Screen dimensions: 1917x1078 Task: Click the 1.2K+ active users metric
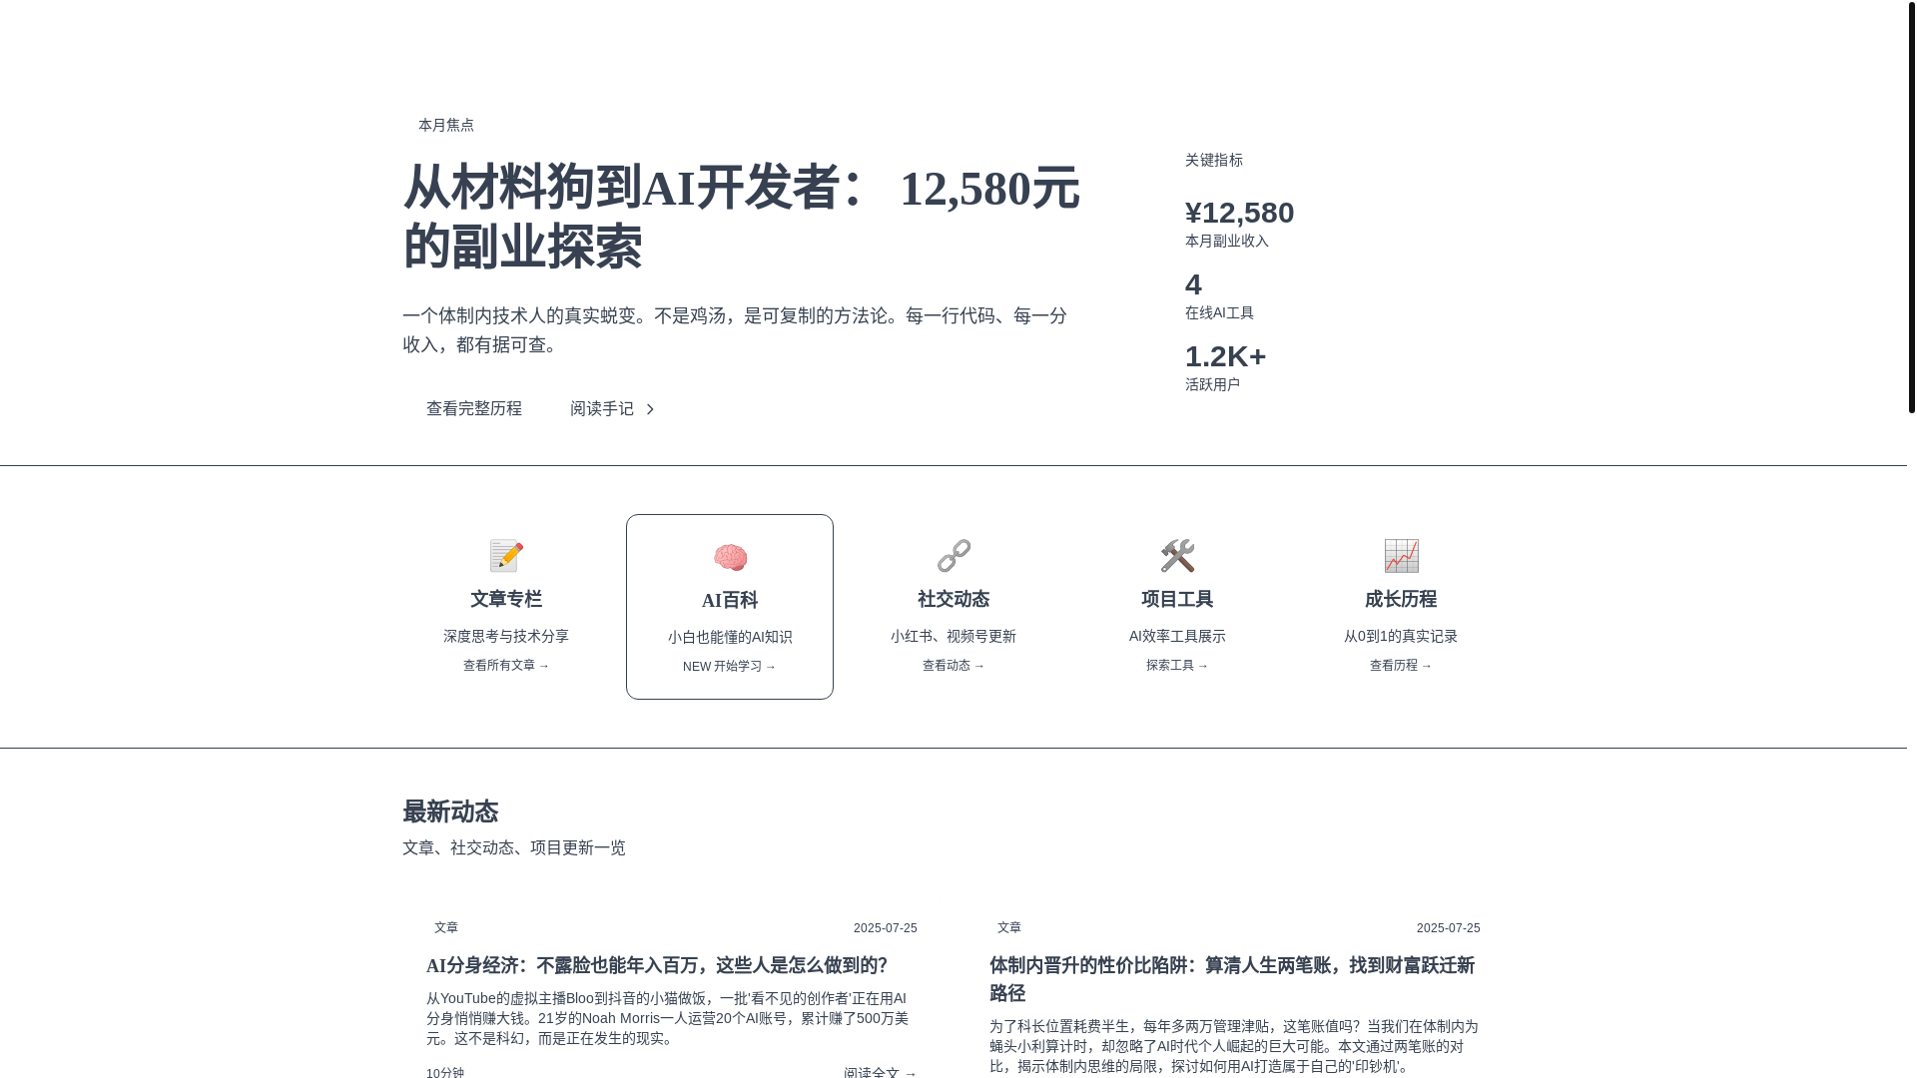(1225, 356)
